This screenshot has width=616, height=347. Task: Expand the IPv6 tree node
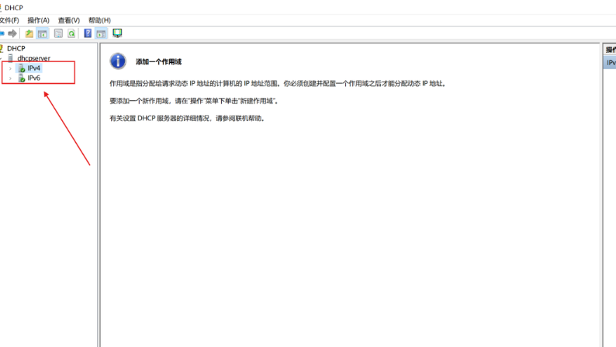[10, 78]
